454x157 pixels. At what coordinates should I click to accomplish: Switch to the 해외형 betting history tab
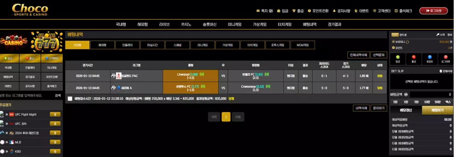coord(102,45)
